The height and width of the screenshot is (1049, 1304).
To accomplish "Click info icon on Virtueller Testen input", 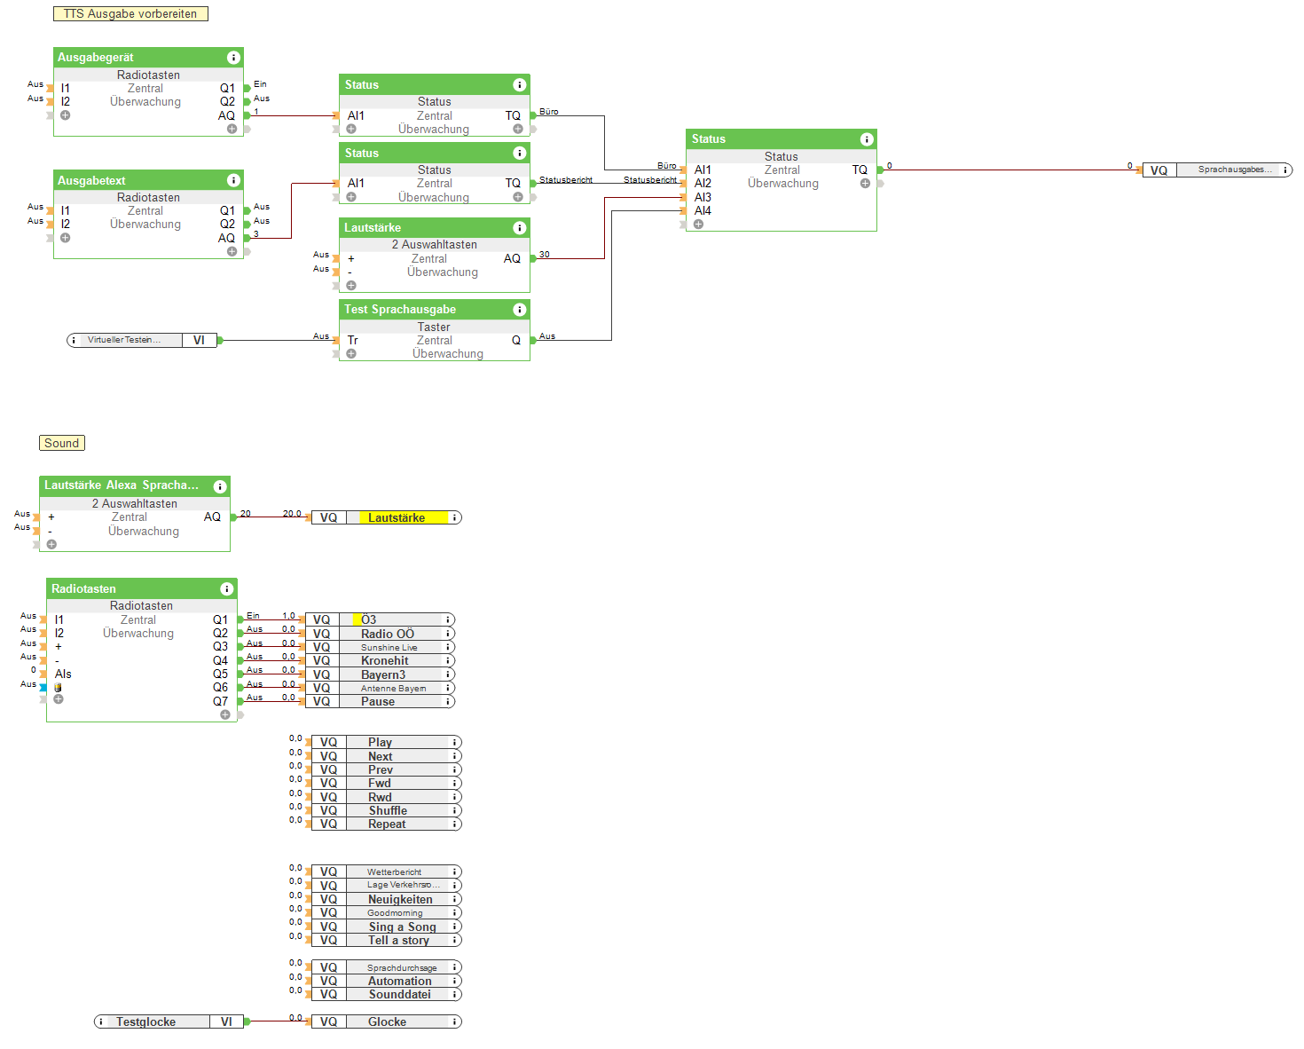I will 74,340.
